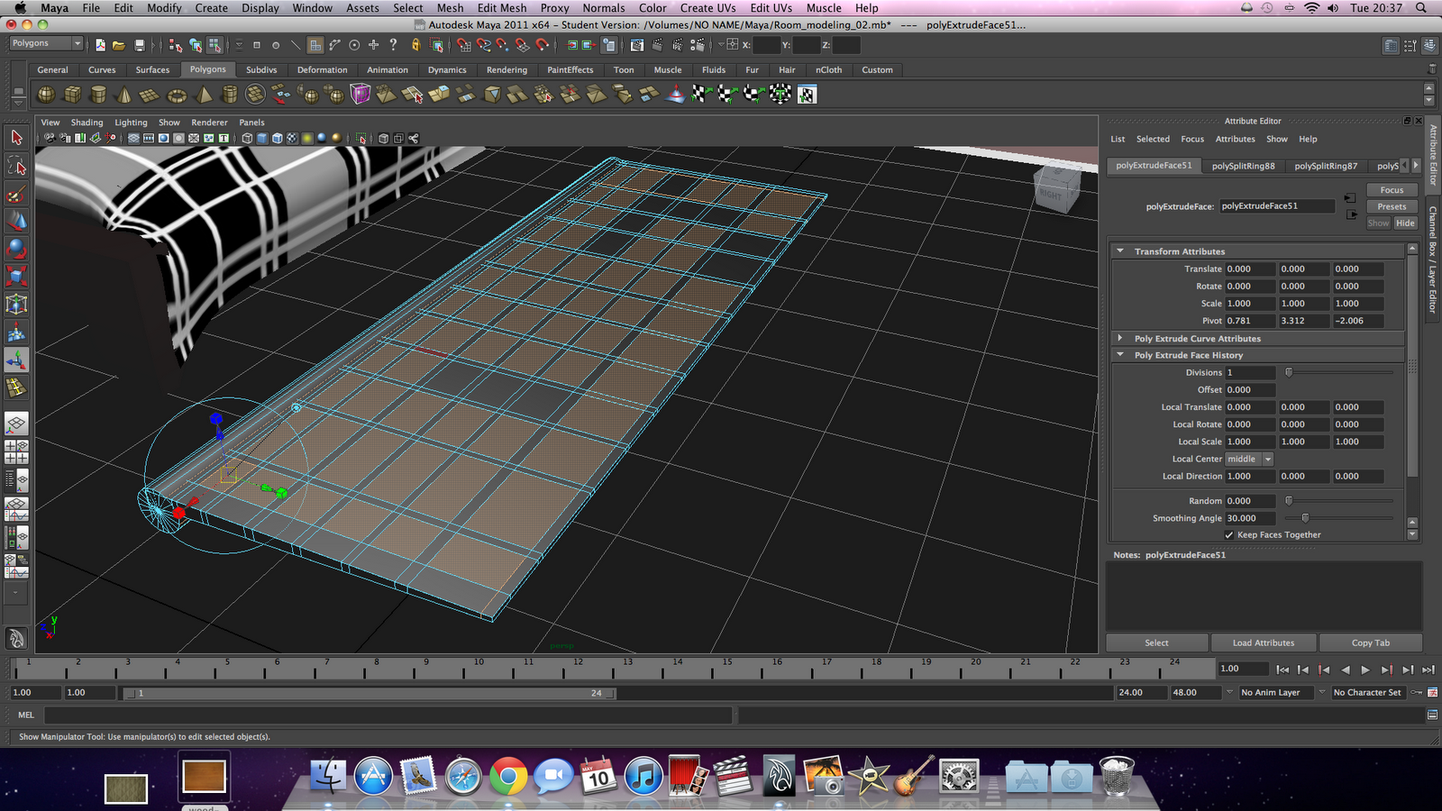This screenshot has height=811, width=1442.
Task: Open the Polygon Cube tool from the shelf
Action: point(72,94)
